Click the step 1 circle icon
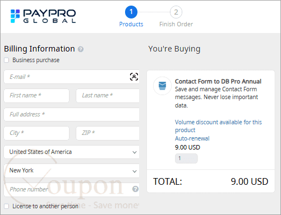This screenshot has width=281, height=215. click(131, 12)
